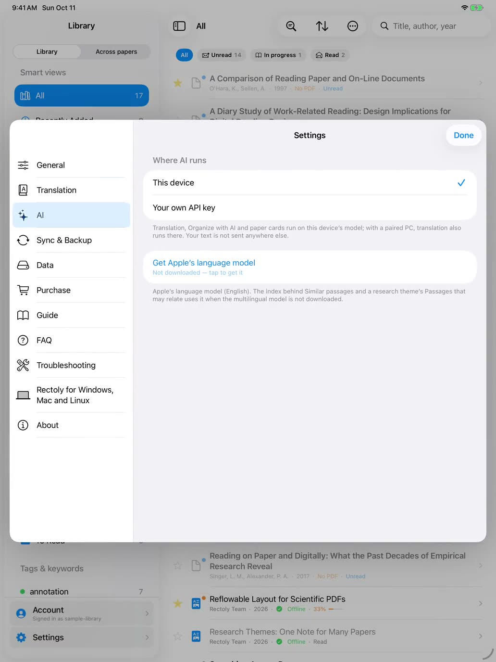Filter by Read 2 chip

[x=330, y=55]
